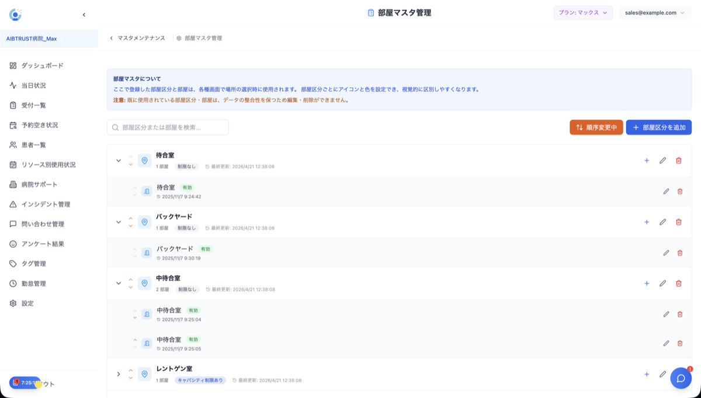Click the plus icon on 中待合室 row
701x398 pixels.
[647, 283]
